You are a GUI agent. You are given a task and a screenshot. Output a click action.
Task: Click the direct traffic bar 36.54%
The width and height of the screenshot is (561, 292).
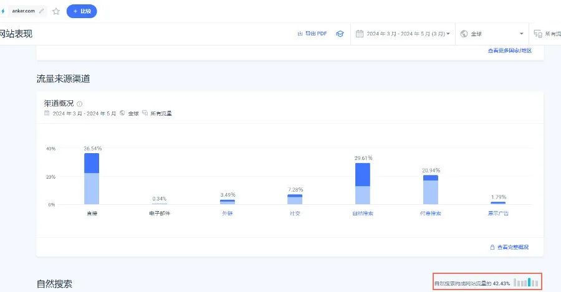pos(92,179)
